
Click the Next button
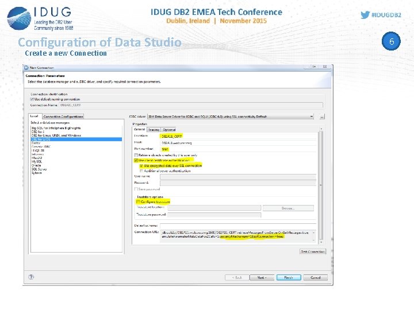click(x=262, y=278)
